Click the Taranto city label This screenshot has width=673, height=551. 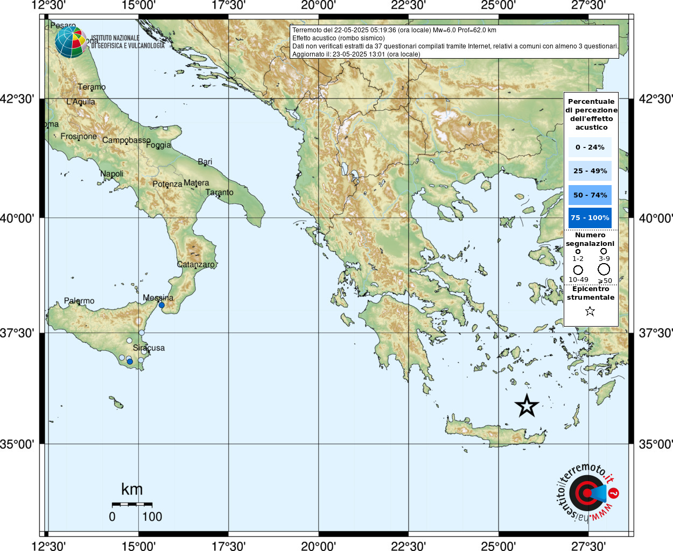click(220, 192)
